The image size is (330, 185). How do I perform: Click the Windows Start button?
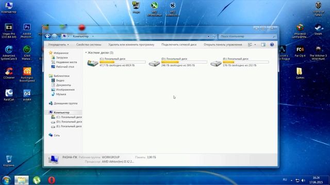pos(6,180)
